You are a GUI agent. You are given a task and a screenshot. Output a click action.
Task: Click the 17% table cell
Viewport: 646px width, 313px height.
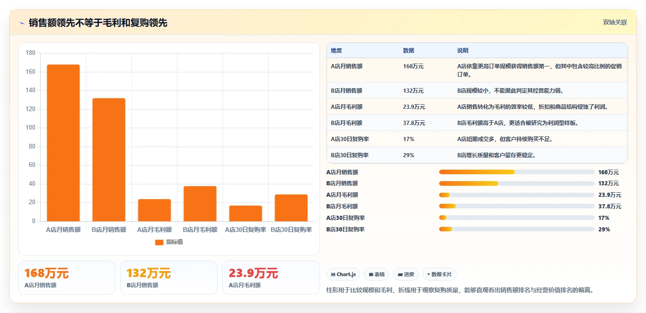point(409,139)
